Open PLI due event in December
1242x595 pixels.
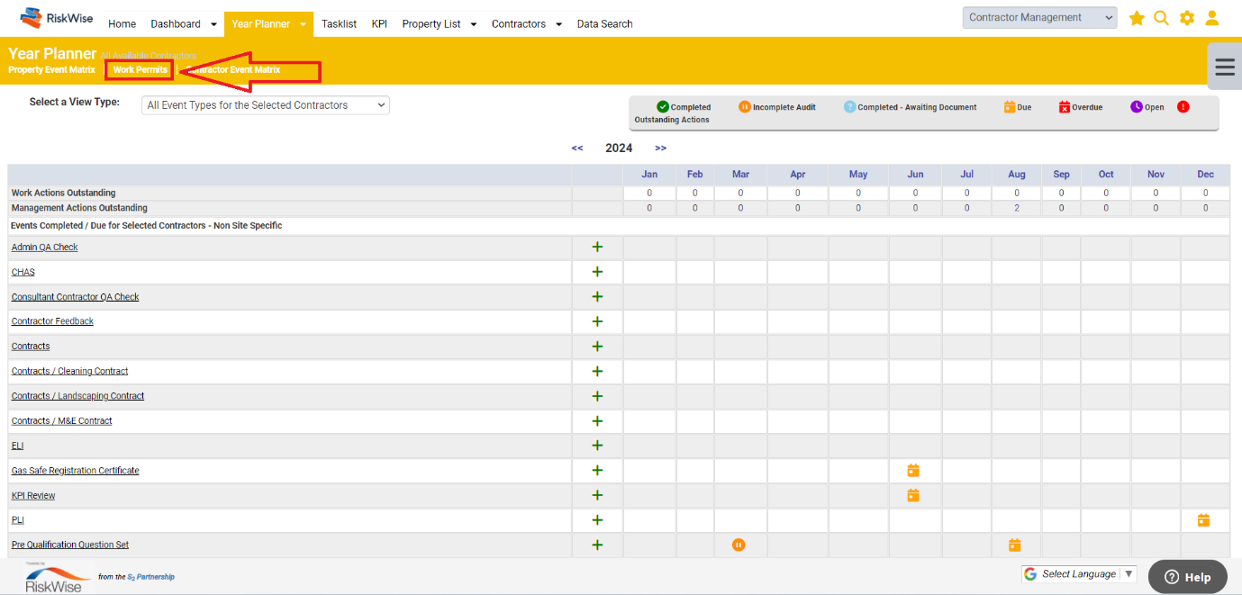coord(1203,520)
